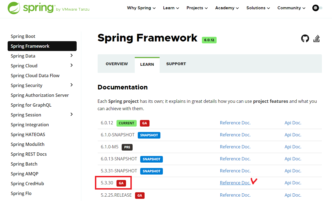The image size is (332, 201).
Task: Open Spring Authorization Server project
Action: tap(40, 95)
